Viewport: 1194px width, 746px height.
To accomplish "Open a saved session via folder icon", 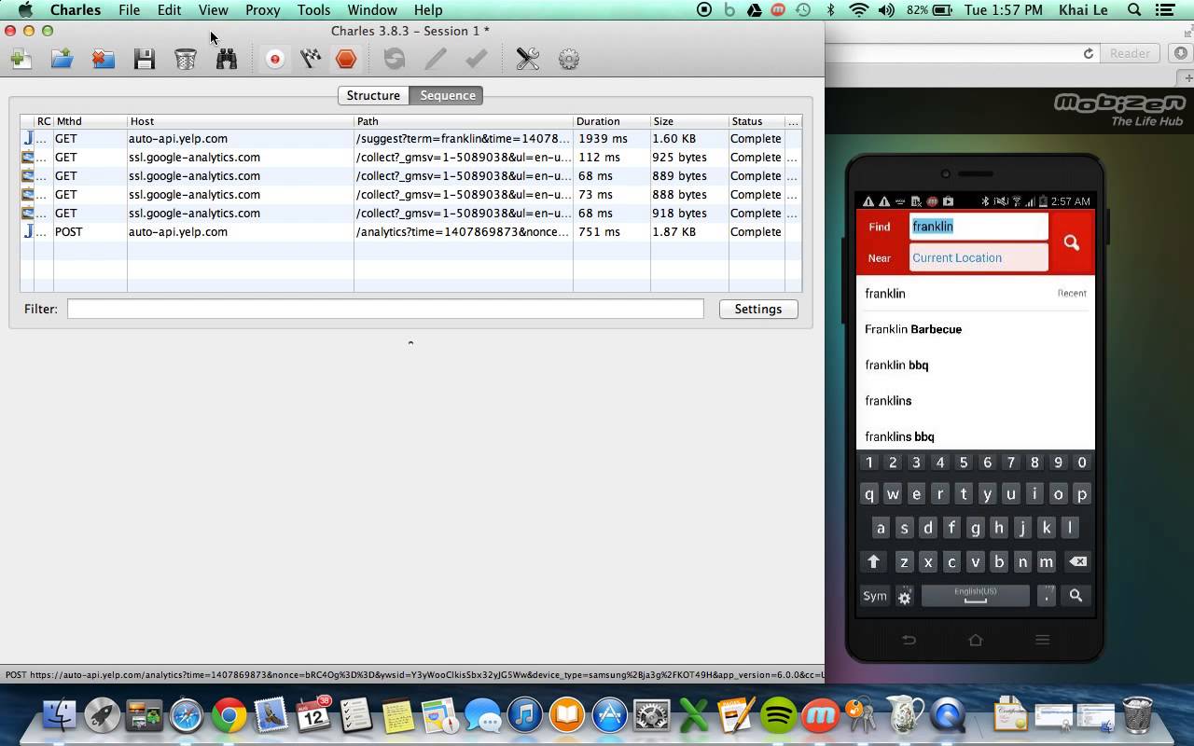I will [62, 59].
